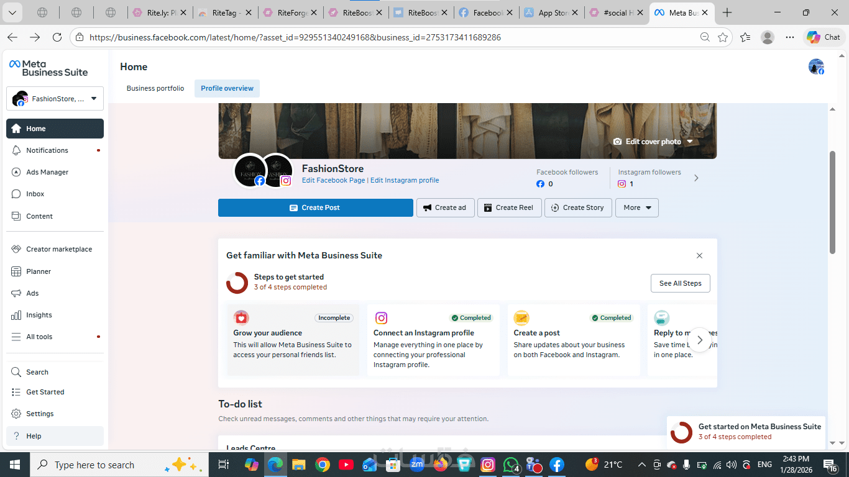Go back using the browser back arrow
The image size is (849, 477).
[x=12, y=37]
